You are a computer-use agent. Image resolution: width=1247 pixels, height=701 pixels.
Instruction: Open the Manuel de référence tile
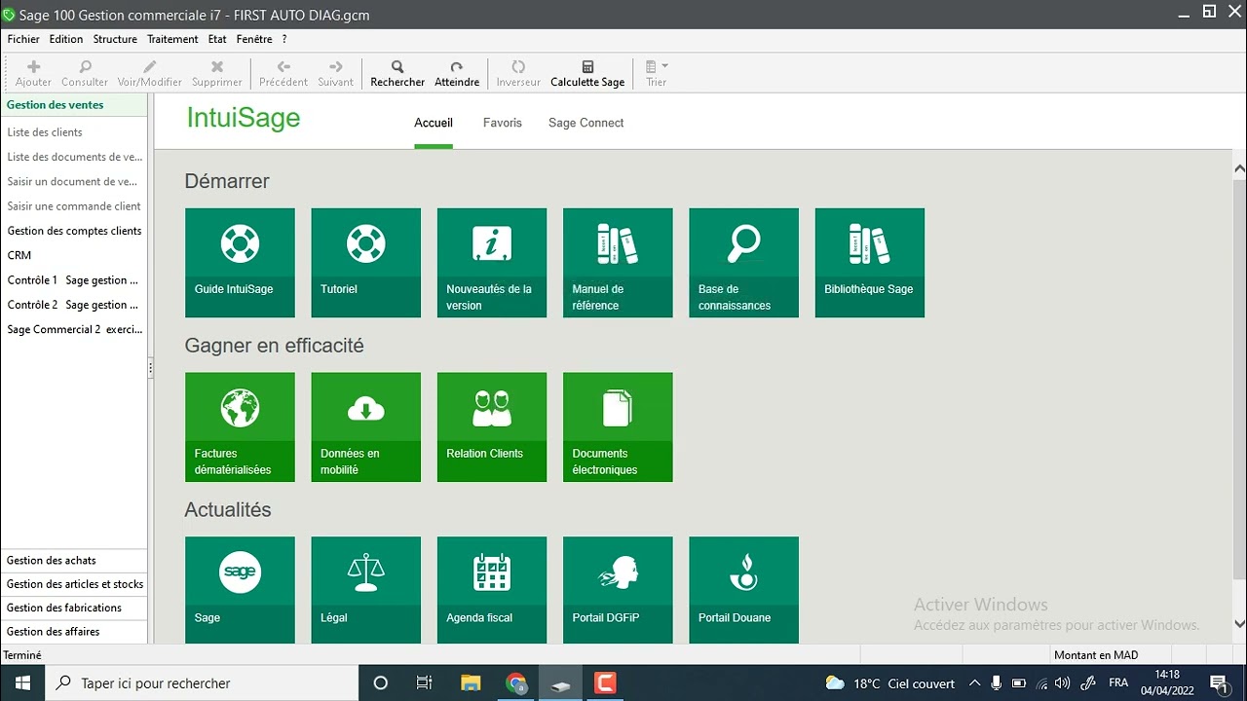[x=618, y=263]
